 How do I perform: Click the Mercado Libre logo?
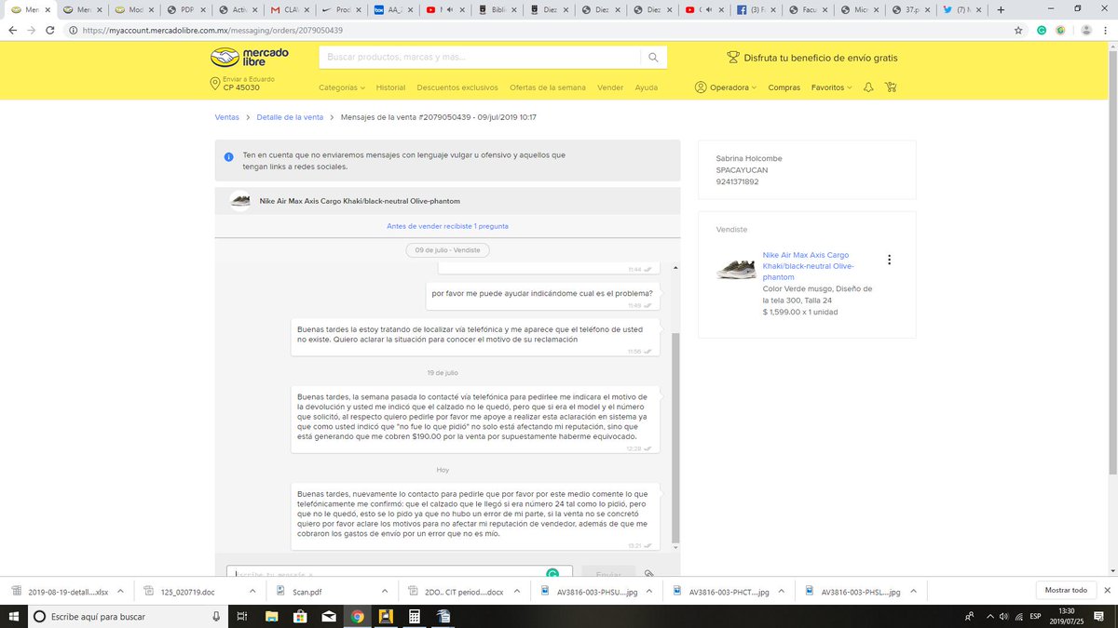tap(250, 58)
